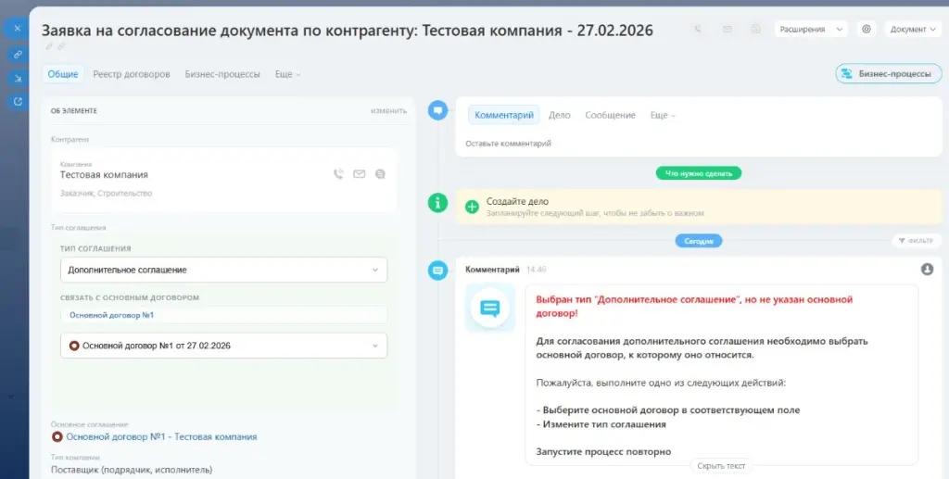Expand the Тип соглашения dropdown

coord(223,270)
